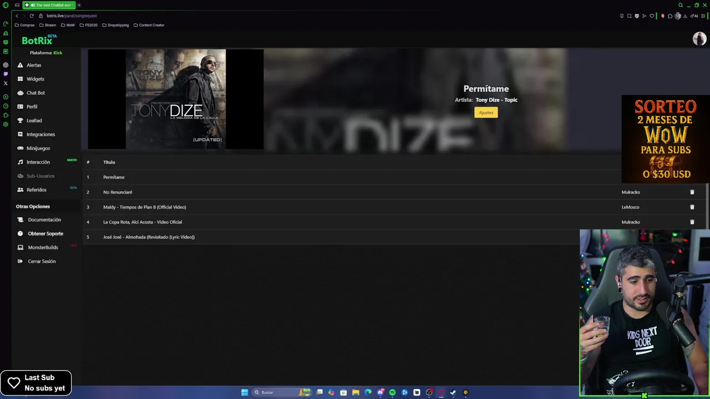Screen dimensions: 710x399
Task: Open the user profile avatar in header
Action: tap(699, 39)
